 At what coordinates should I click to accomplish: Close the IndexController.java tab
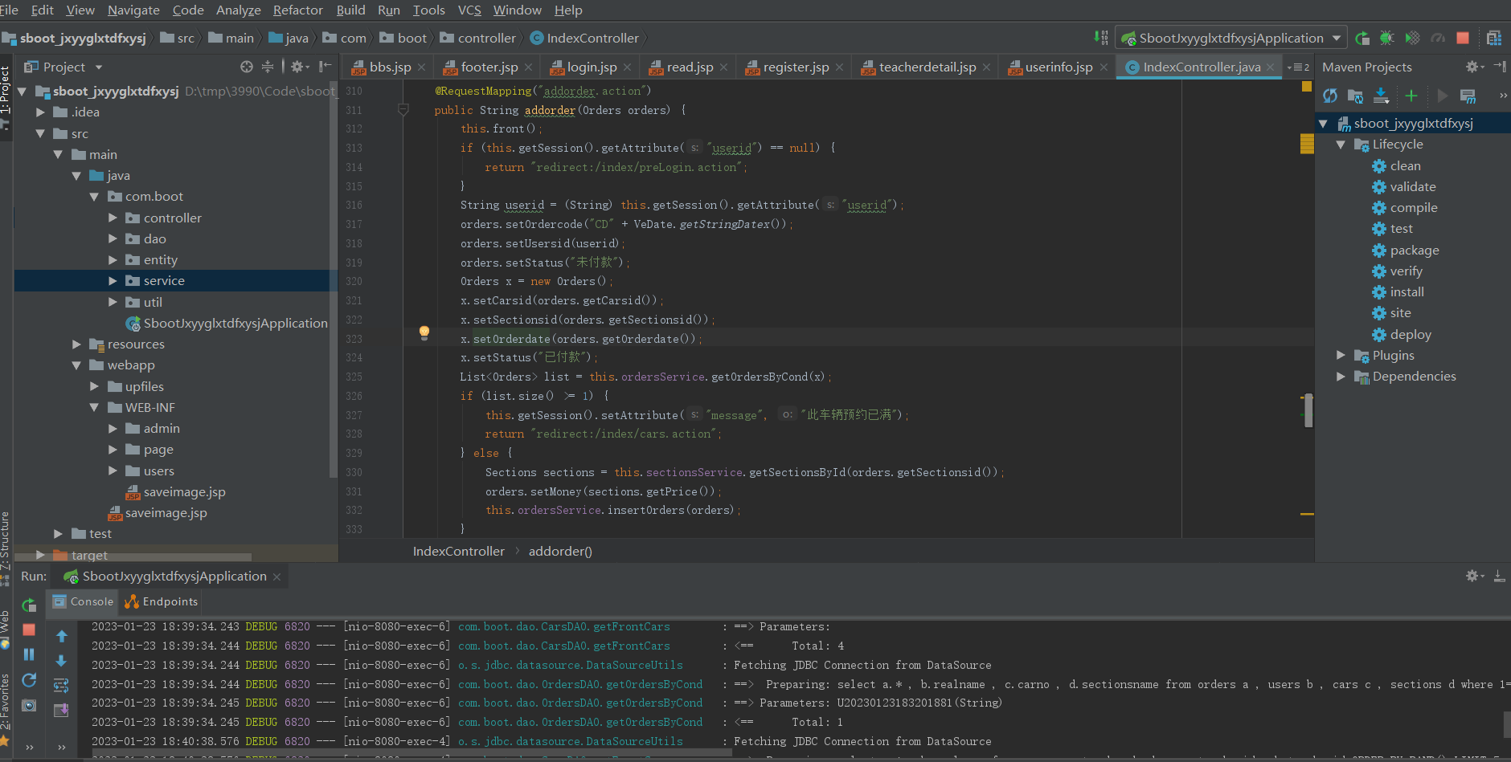point(1270,67)
